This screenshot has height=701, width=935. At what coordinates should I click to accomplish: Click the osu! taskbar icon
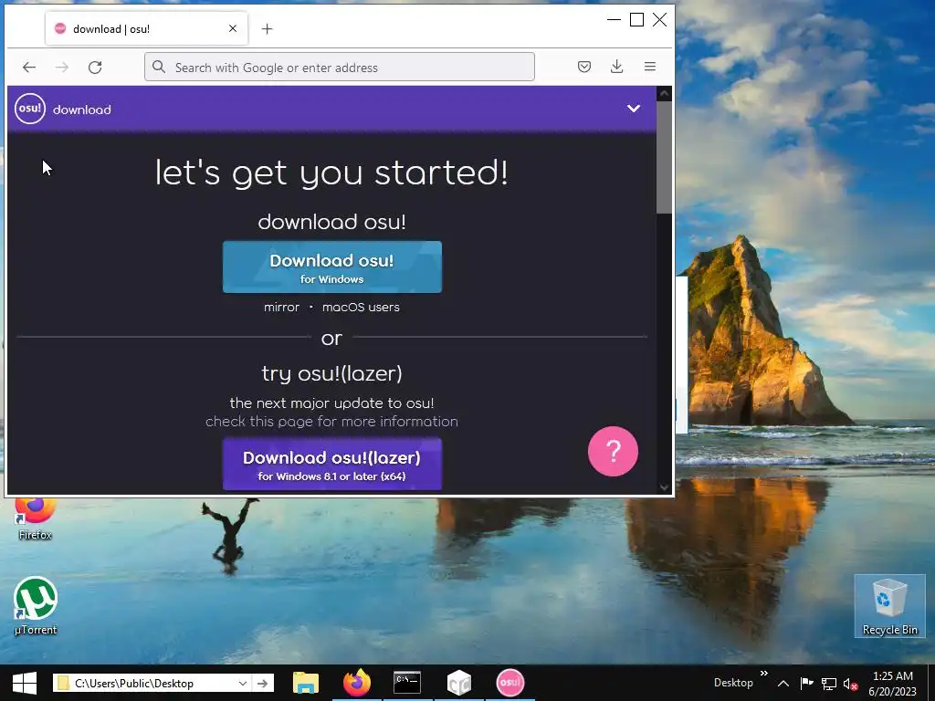pyautogui.click(x=510, y=683)
